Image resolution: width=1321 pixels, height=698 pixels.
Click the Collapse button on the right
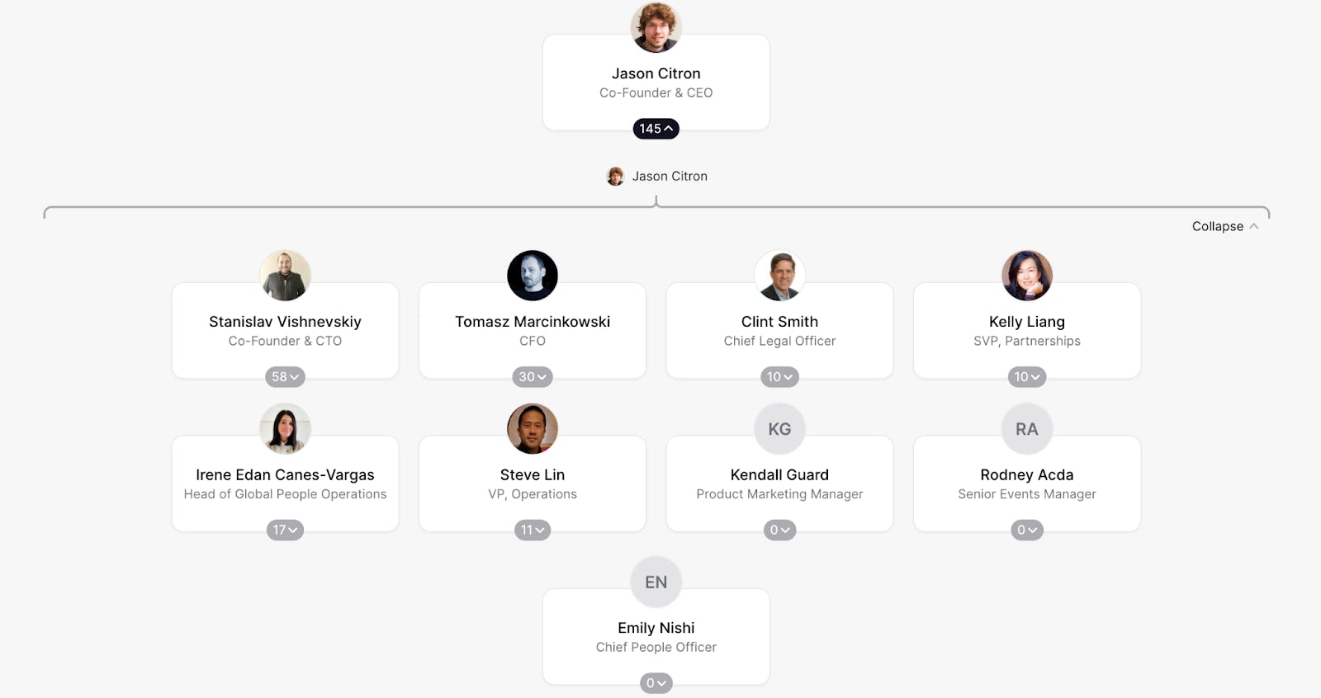click(1224, 226)
